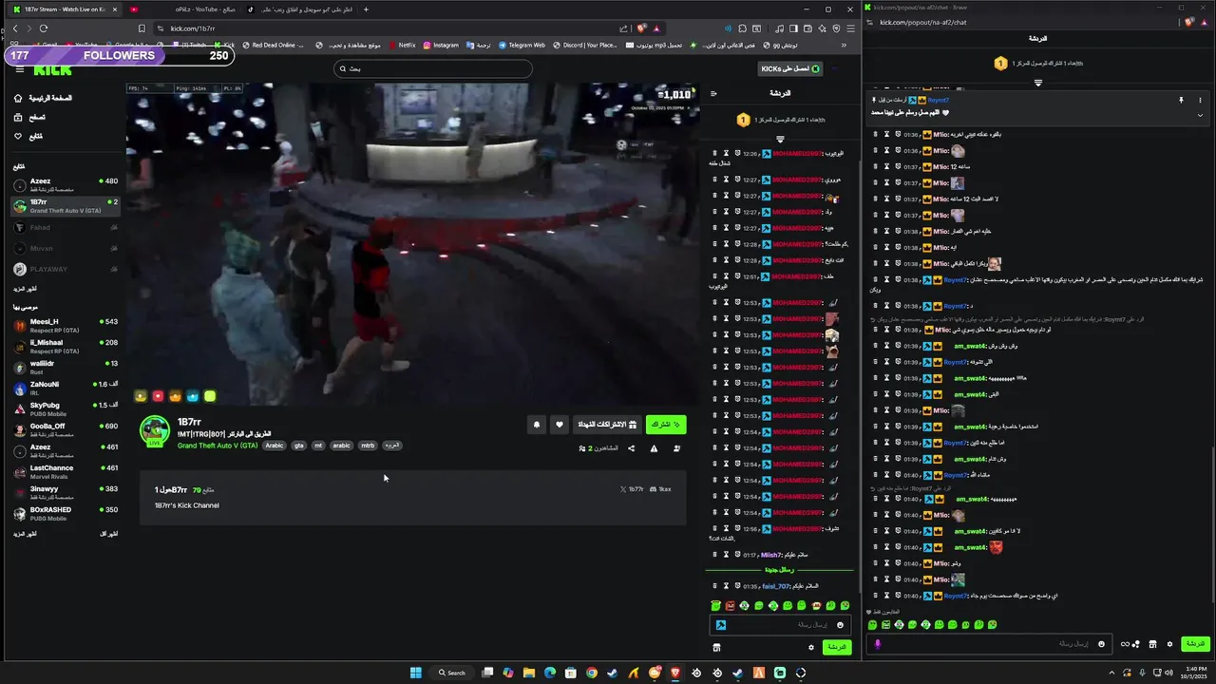Click the green Get KICKs button

pyautogui.click(x=789, y=68)
